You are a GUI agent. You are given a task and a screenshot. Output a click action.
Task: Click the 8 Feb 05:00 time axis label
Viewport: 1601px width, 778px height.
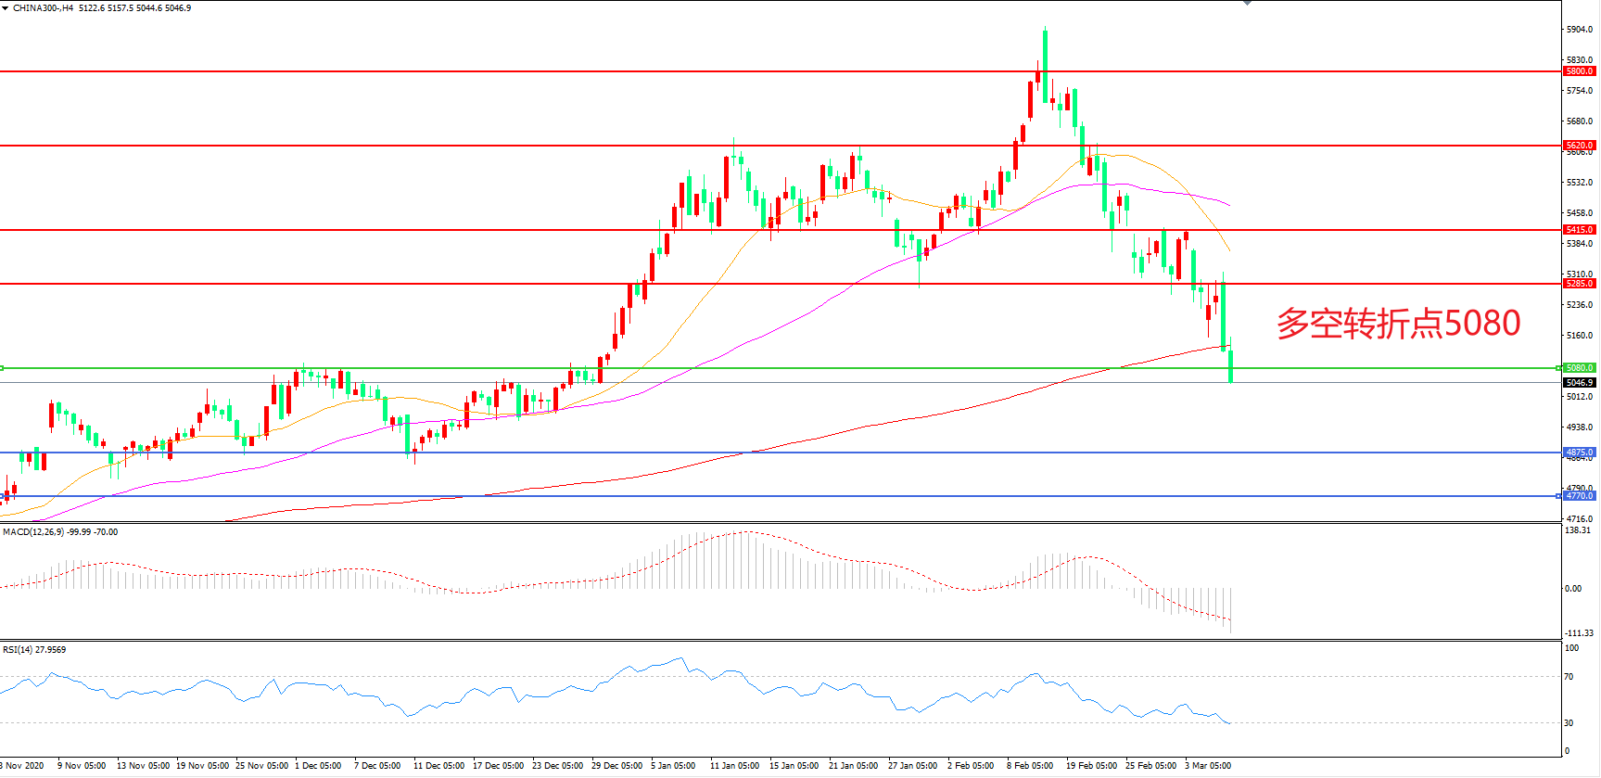(x=1029, y=766)
